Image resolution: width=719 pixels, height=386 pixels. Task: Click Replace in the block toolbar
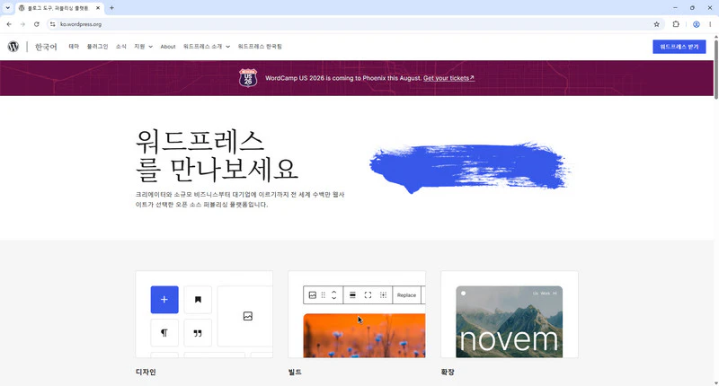point(407,295)
